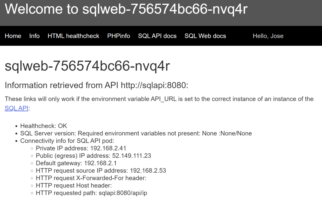322x204 pixels.
Task: Click the Private IP address 192.168.2.41 entry
Action: (x=81, y=148)
